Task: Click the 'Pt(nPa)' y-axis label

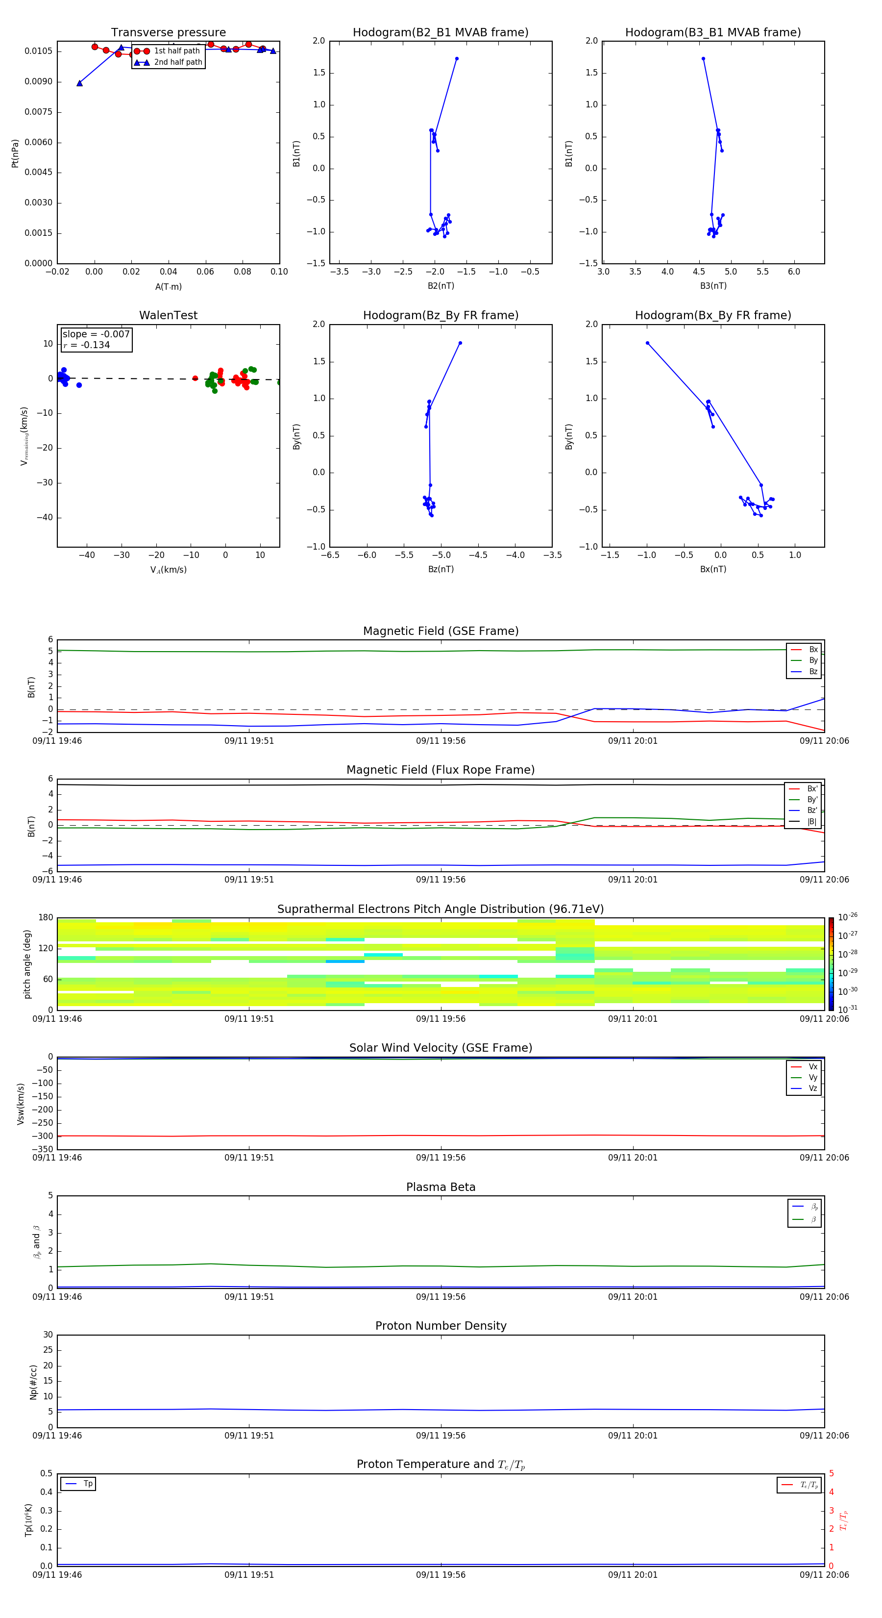Action: 15,152
